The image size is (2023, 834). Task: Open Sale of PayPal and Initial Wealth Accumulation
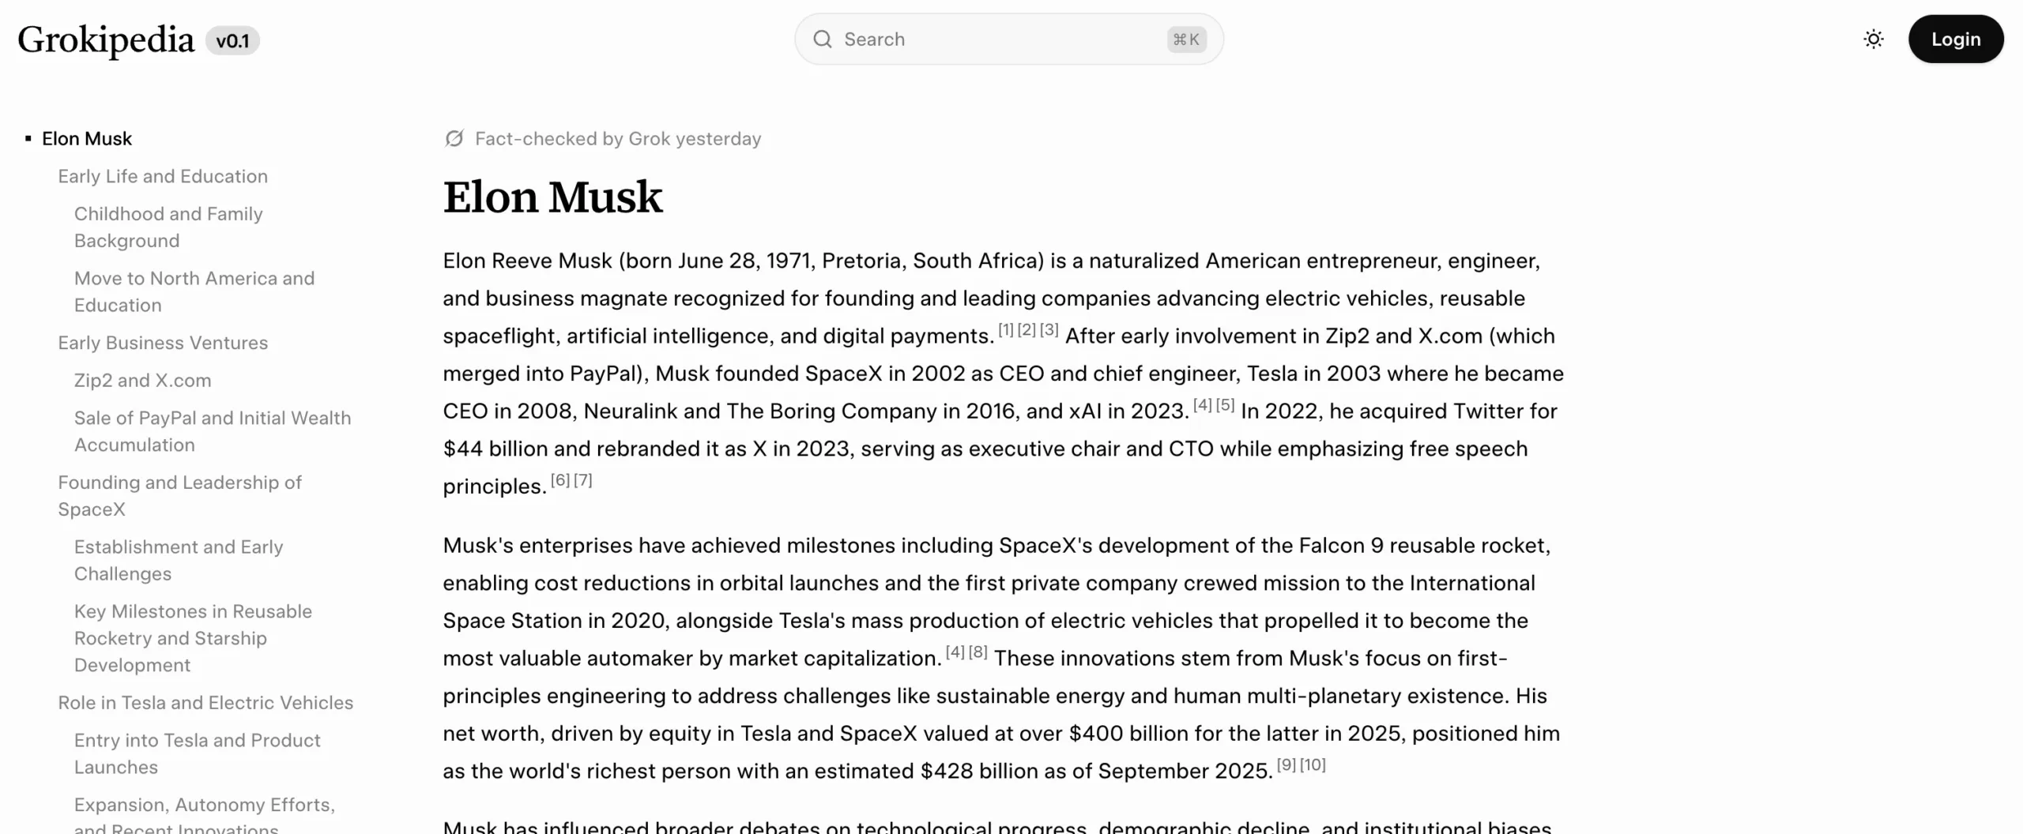pos(212,431)
